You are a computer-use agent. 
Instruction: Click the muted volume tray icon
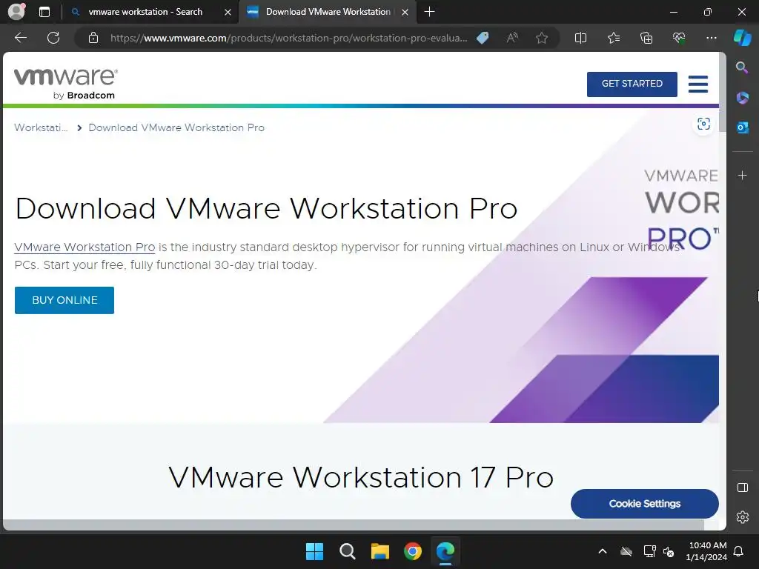[x=669, y=551]
